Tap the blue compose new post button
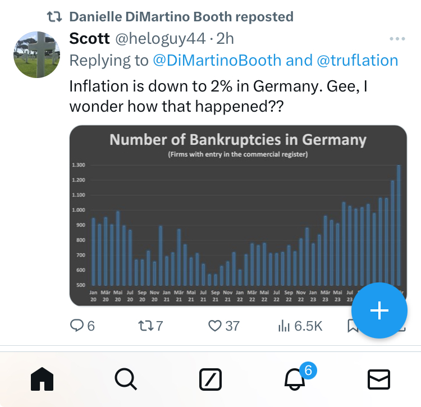421x407 pixels. [379, 310]
